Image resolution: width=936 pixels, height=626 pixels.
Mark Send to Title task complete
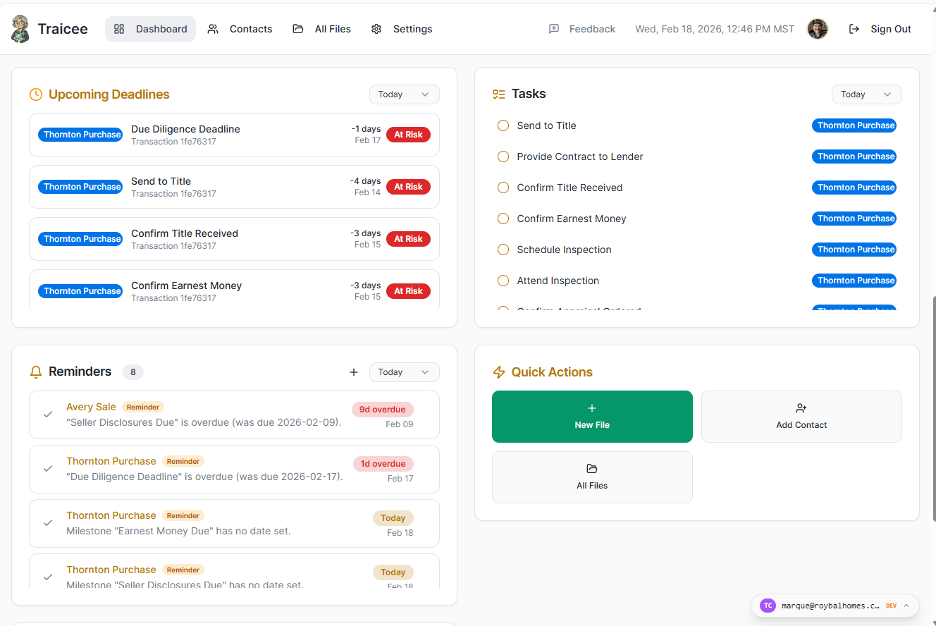coord(503,125)
